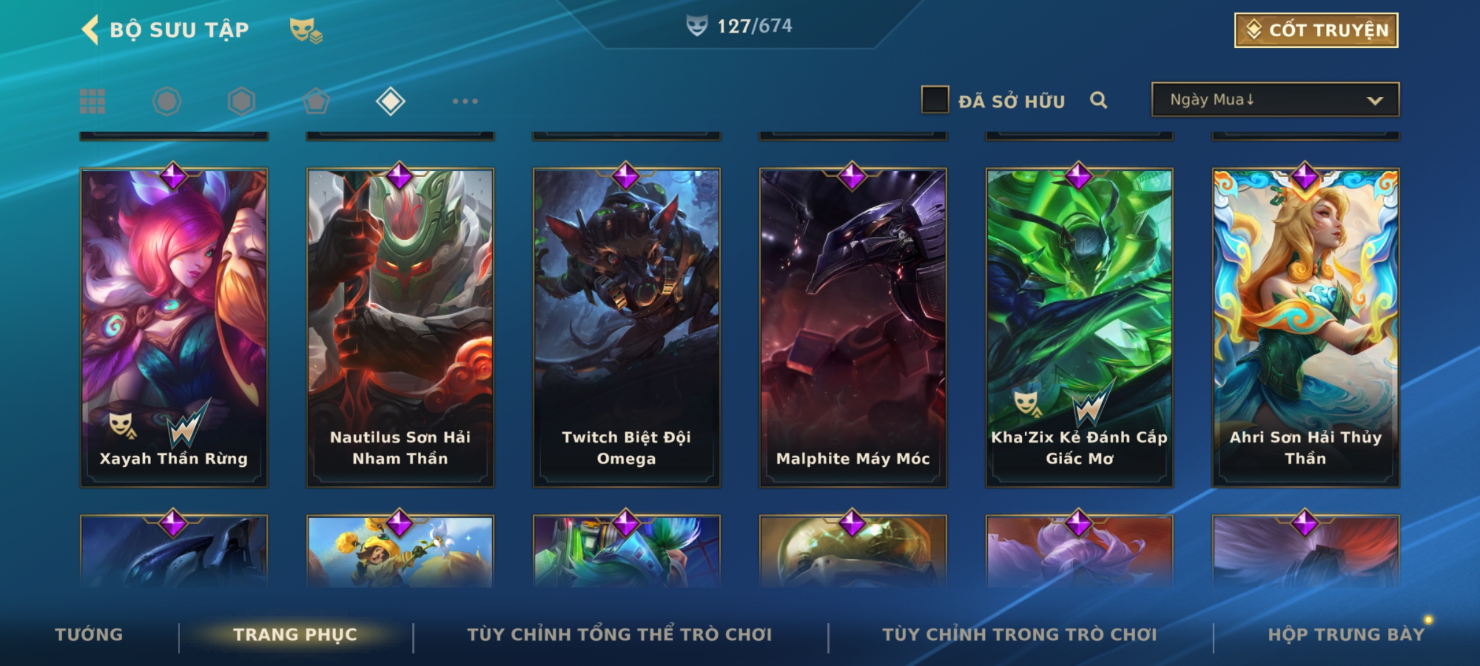Go back using the Bộ Sưu Tập arrow
Screen dimensions: 1480x666
pyautogui.click(x=91, y=30)
